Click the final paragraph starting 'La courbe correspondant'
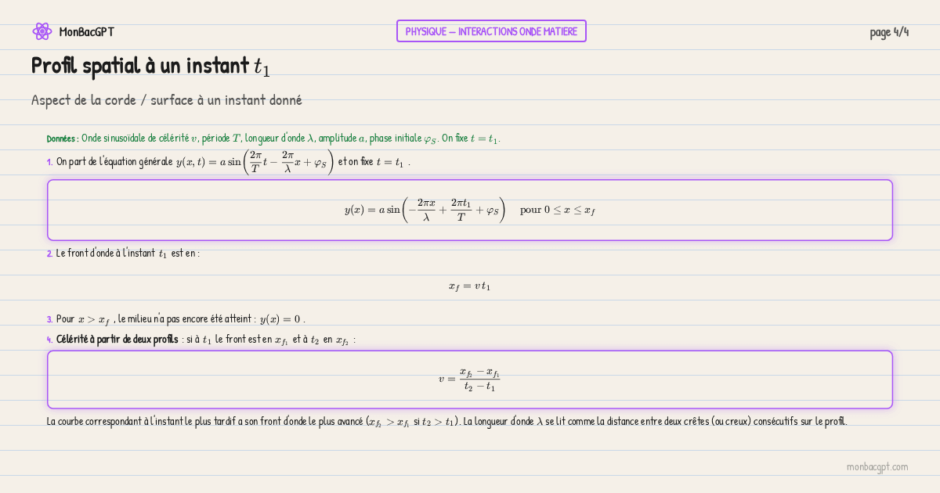The width and height of the screenshot is (940, 493). [204, 422]
